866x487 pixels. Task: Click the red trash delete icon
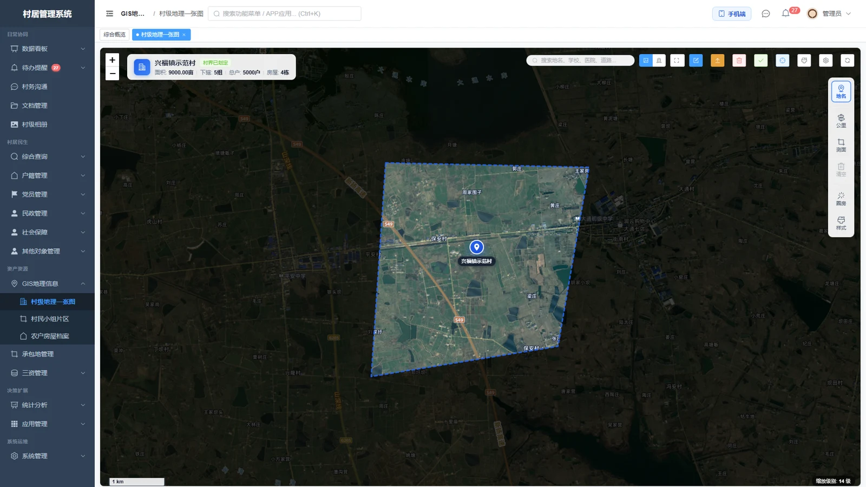[739, 61]
